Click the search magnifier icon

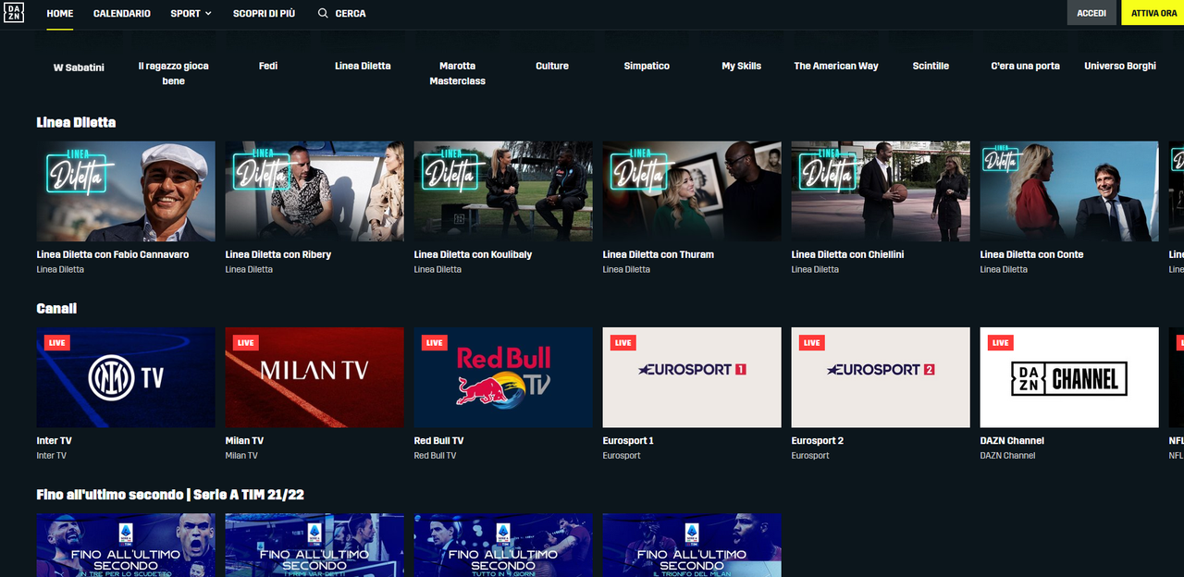pos(323,14)
